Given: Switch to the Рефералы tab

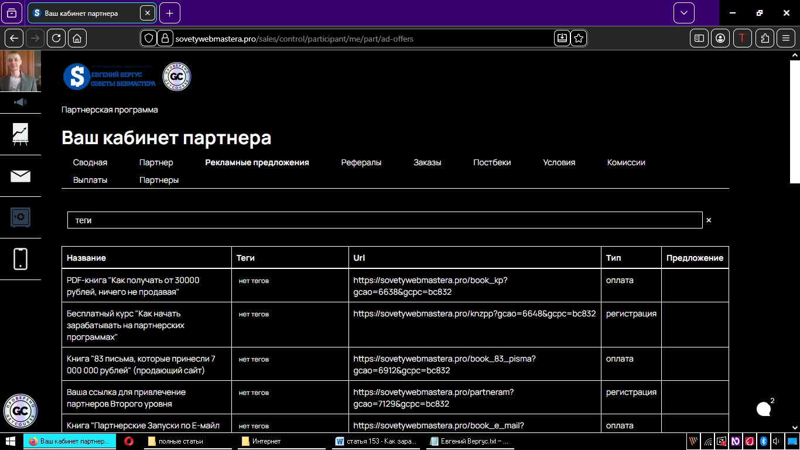Looking at the screenshot, I should pyautogui.click(x=361, y=162).
